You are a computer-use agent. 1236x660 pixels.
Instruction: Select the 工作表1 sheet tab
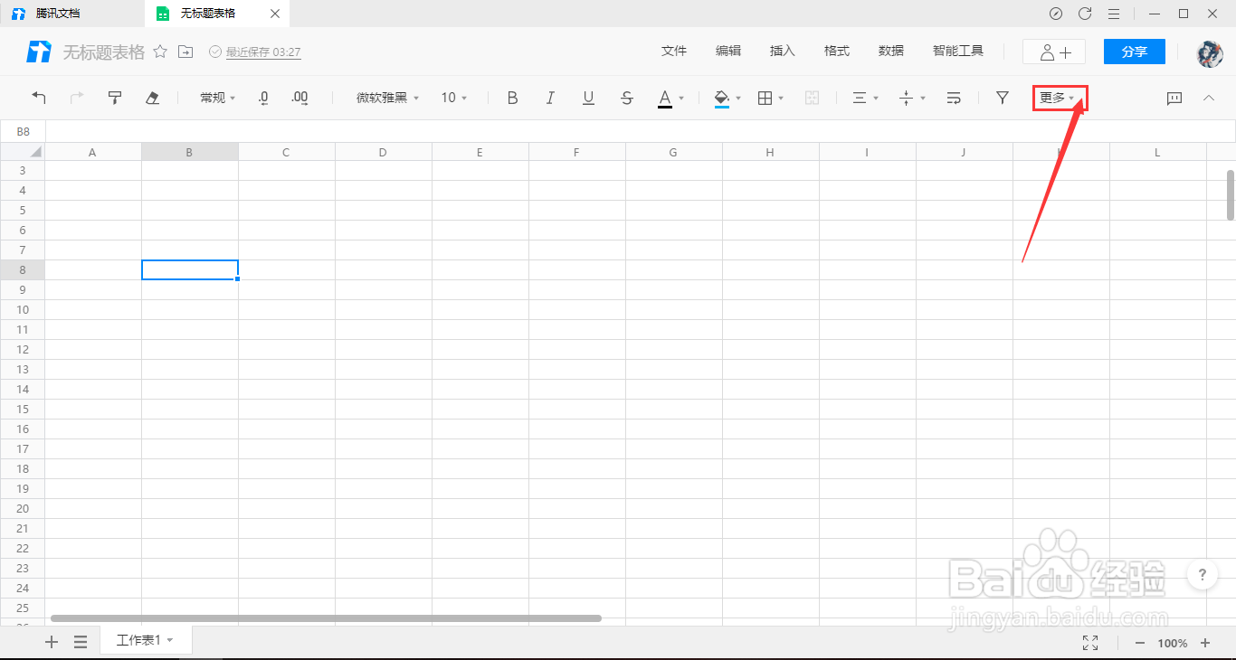click(145, 640)
